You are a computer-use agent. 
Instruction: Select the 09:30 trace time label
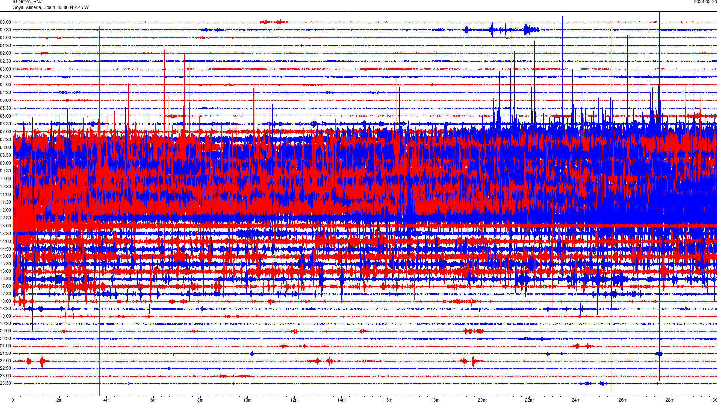[6, 171]
